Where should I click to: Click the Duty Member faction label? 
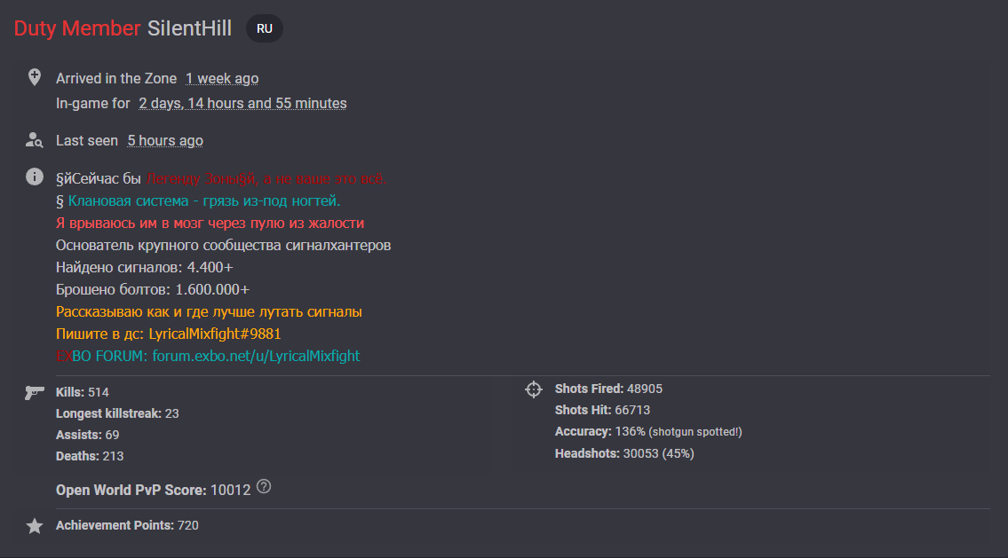tap(77, 28)
